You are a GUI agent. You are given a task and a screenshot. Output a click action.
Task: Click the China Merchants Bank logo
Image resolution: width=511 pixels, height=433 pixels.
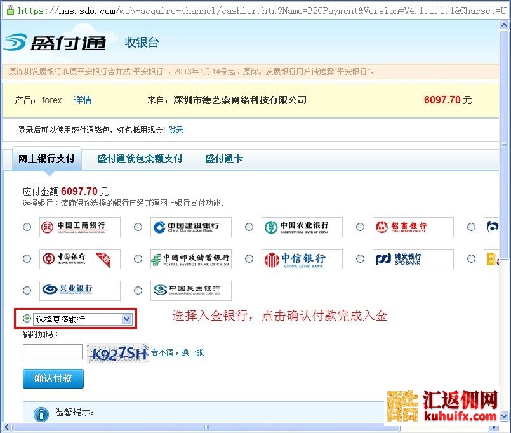pos(413,227)
